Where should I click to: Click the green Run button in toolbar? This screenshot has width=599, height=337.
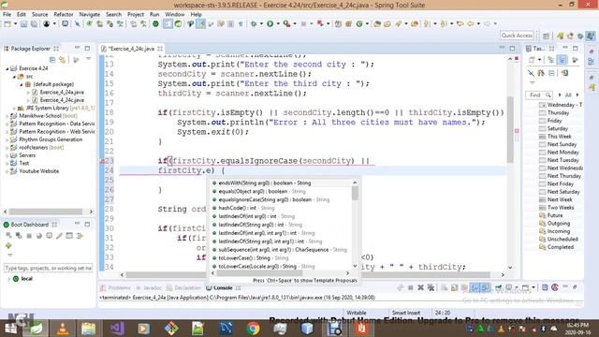point(270,23)
